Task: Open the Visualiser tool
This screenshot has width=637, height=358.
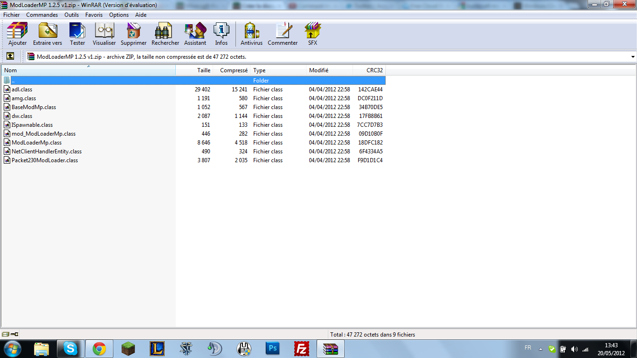Action: tap(104, 34)
